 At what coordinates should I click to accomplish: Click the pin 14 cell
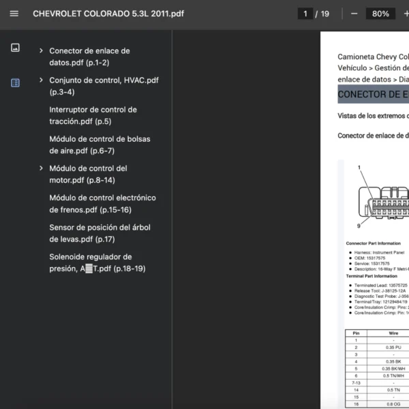click(356, 390)
